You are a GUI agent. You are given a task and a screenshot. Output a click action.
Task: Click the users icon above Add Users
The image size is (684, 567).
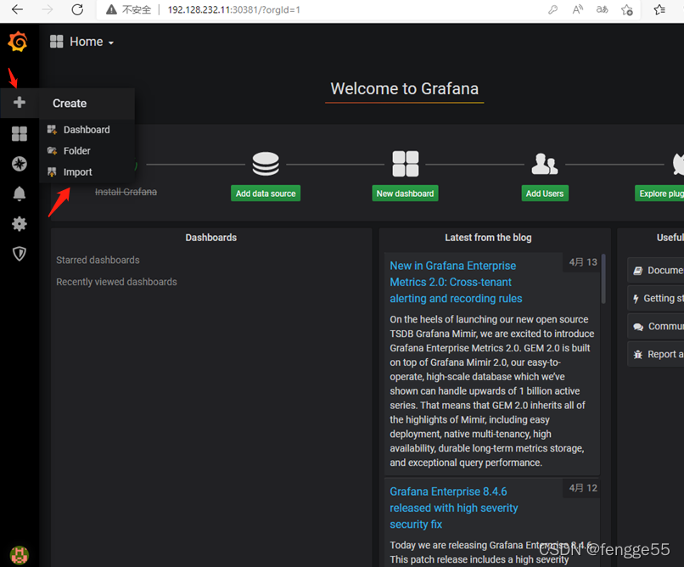click(x=545, y=164)
